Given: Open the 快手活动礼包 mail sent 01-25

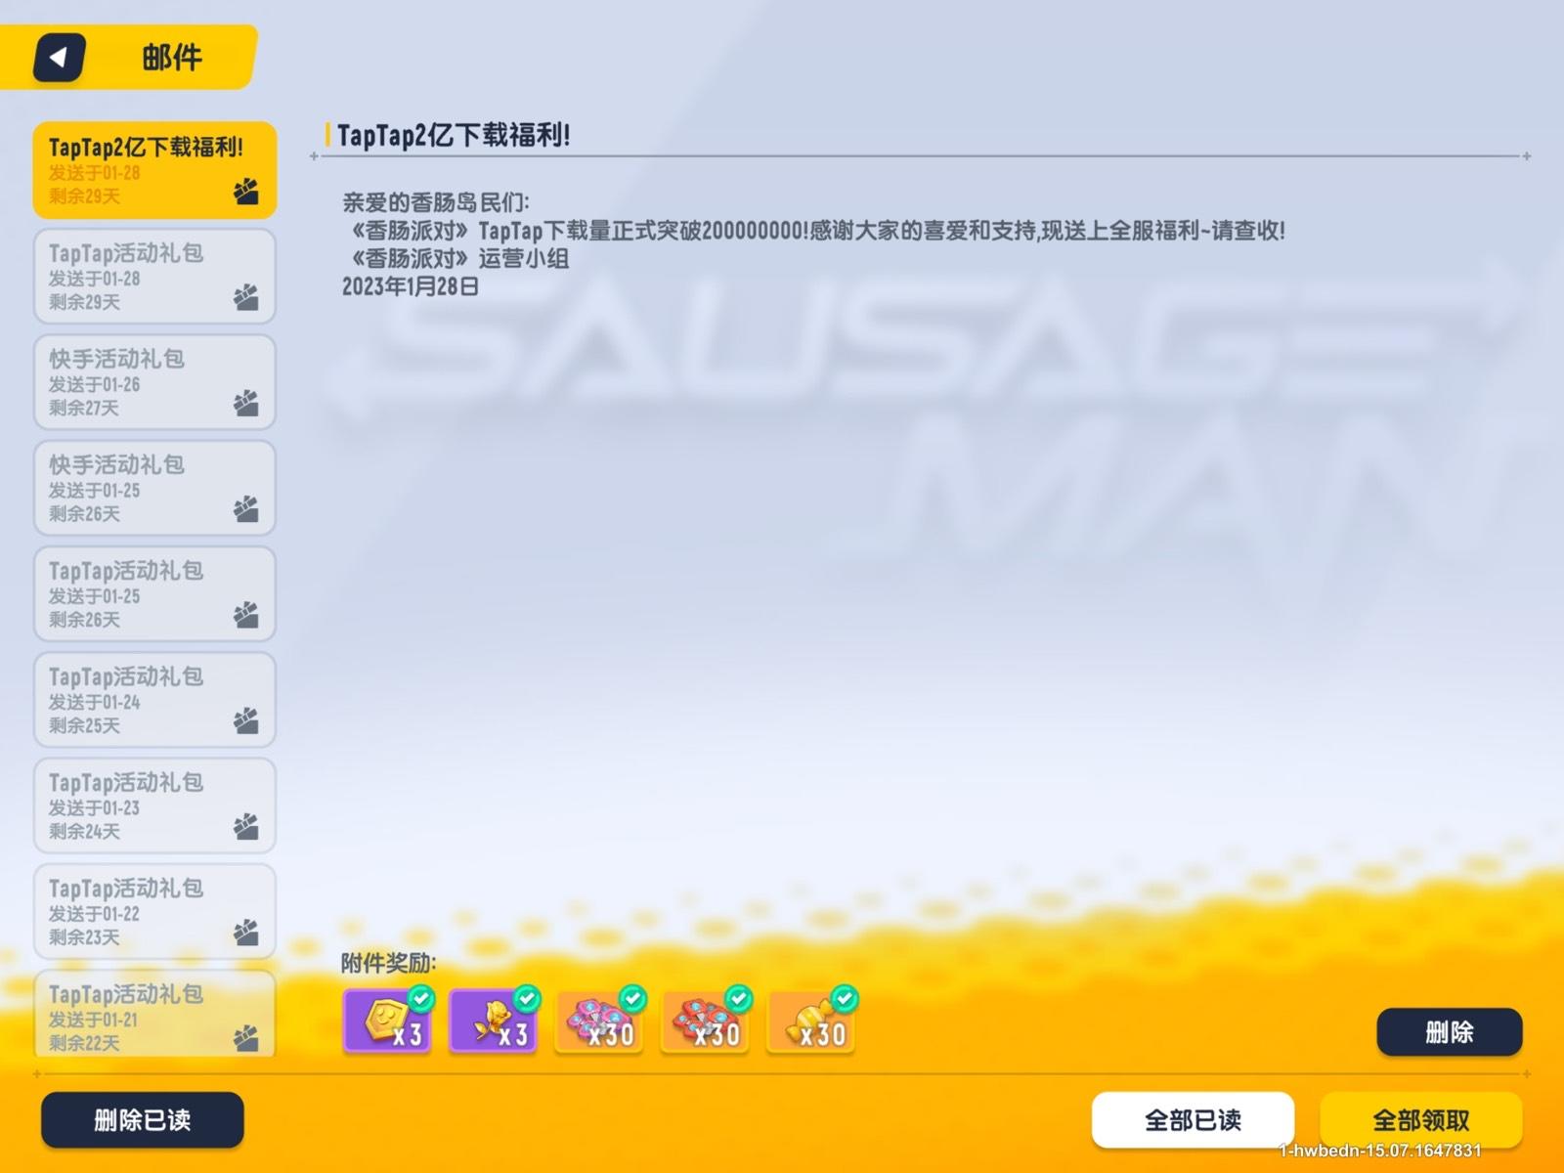Looking at the screenshot, I should (x=154, y=488).
